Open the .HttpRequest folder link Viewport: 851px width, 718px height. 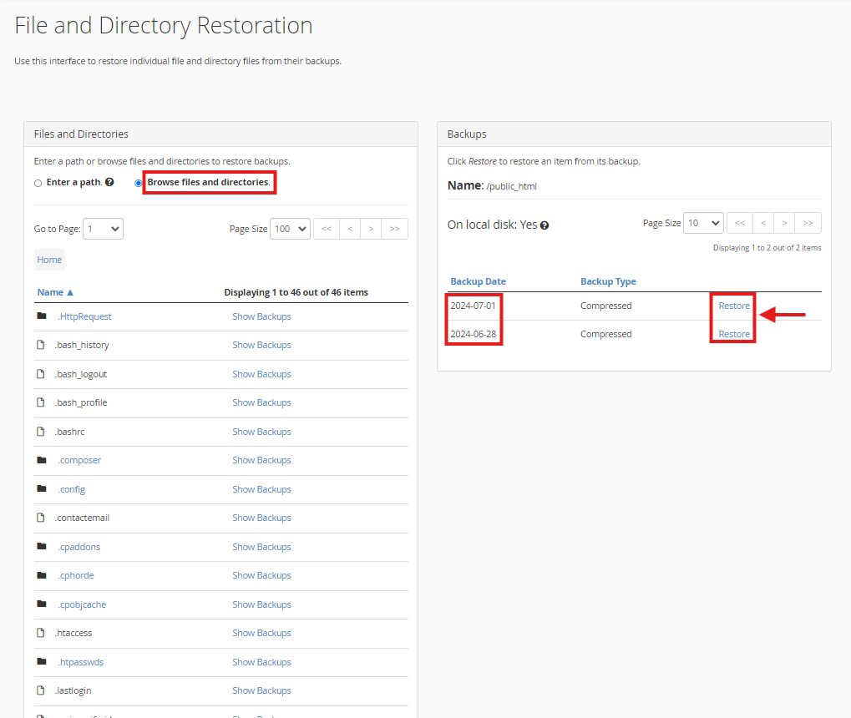(84, 316)
